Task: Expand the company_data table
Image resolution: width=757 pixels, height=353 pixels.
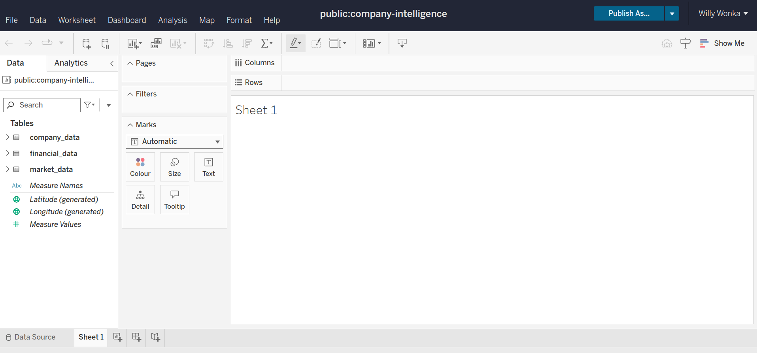Action: pos(8,137)
